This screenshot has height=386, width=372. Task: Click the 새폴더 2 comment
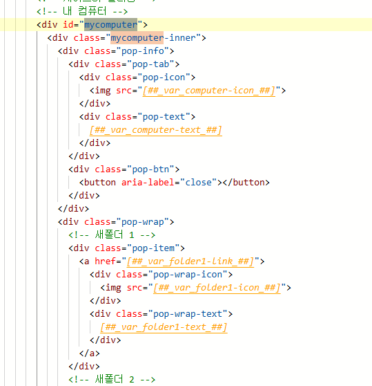[112, 379]
